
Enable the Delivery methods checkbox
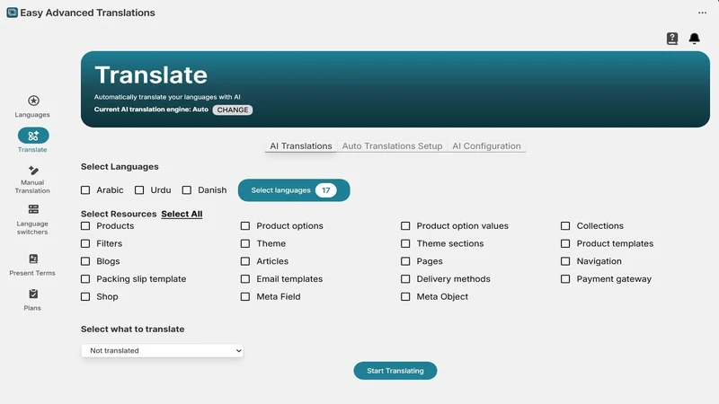[x=405, y=279]
